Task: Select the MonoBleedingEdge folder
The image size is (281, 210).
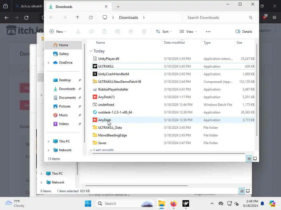Action: (173, 135)
